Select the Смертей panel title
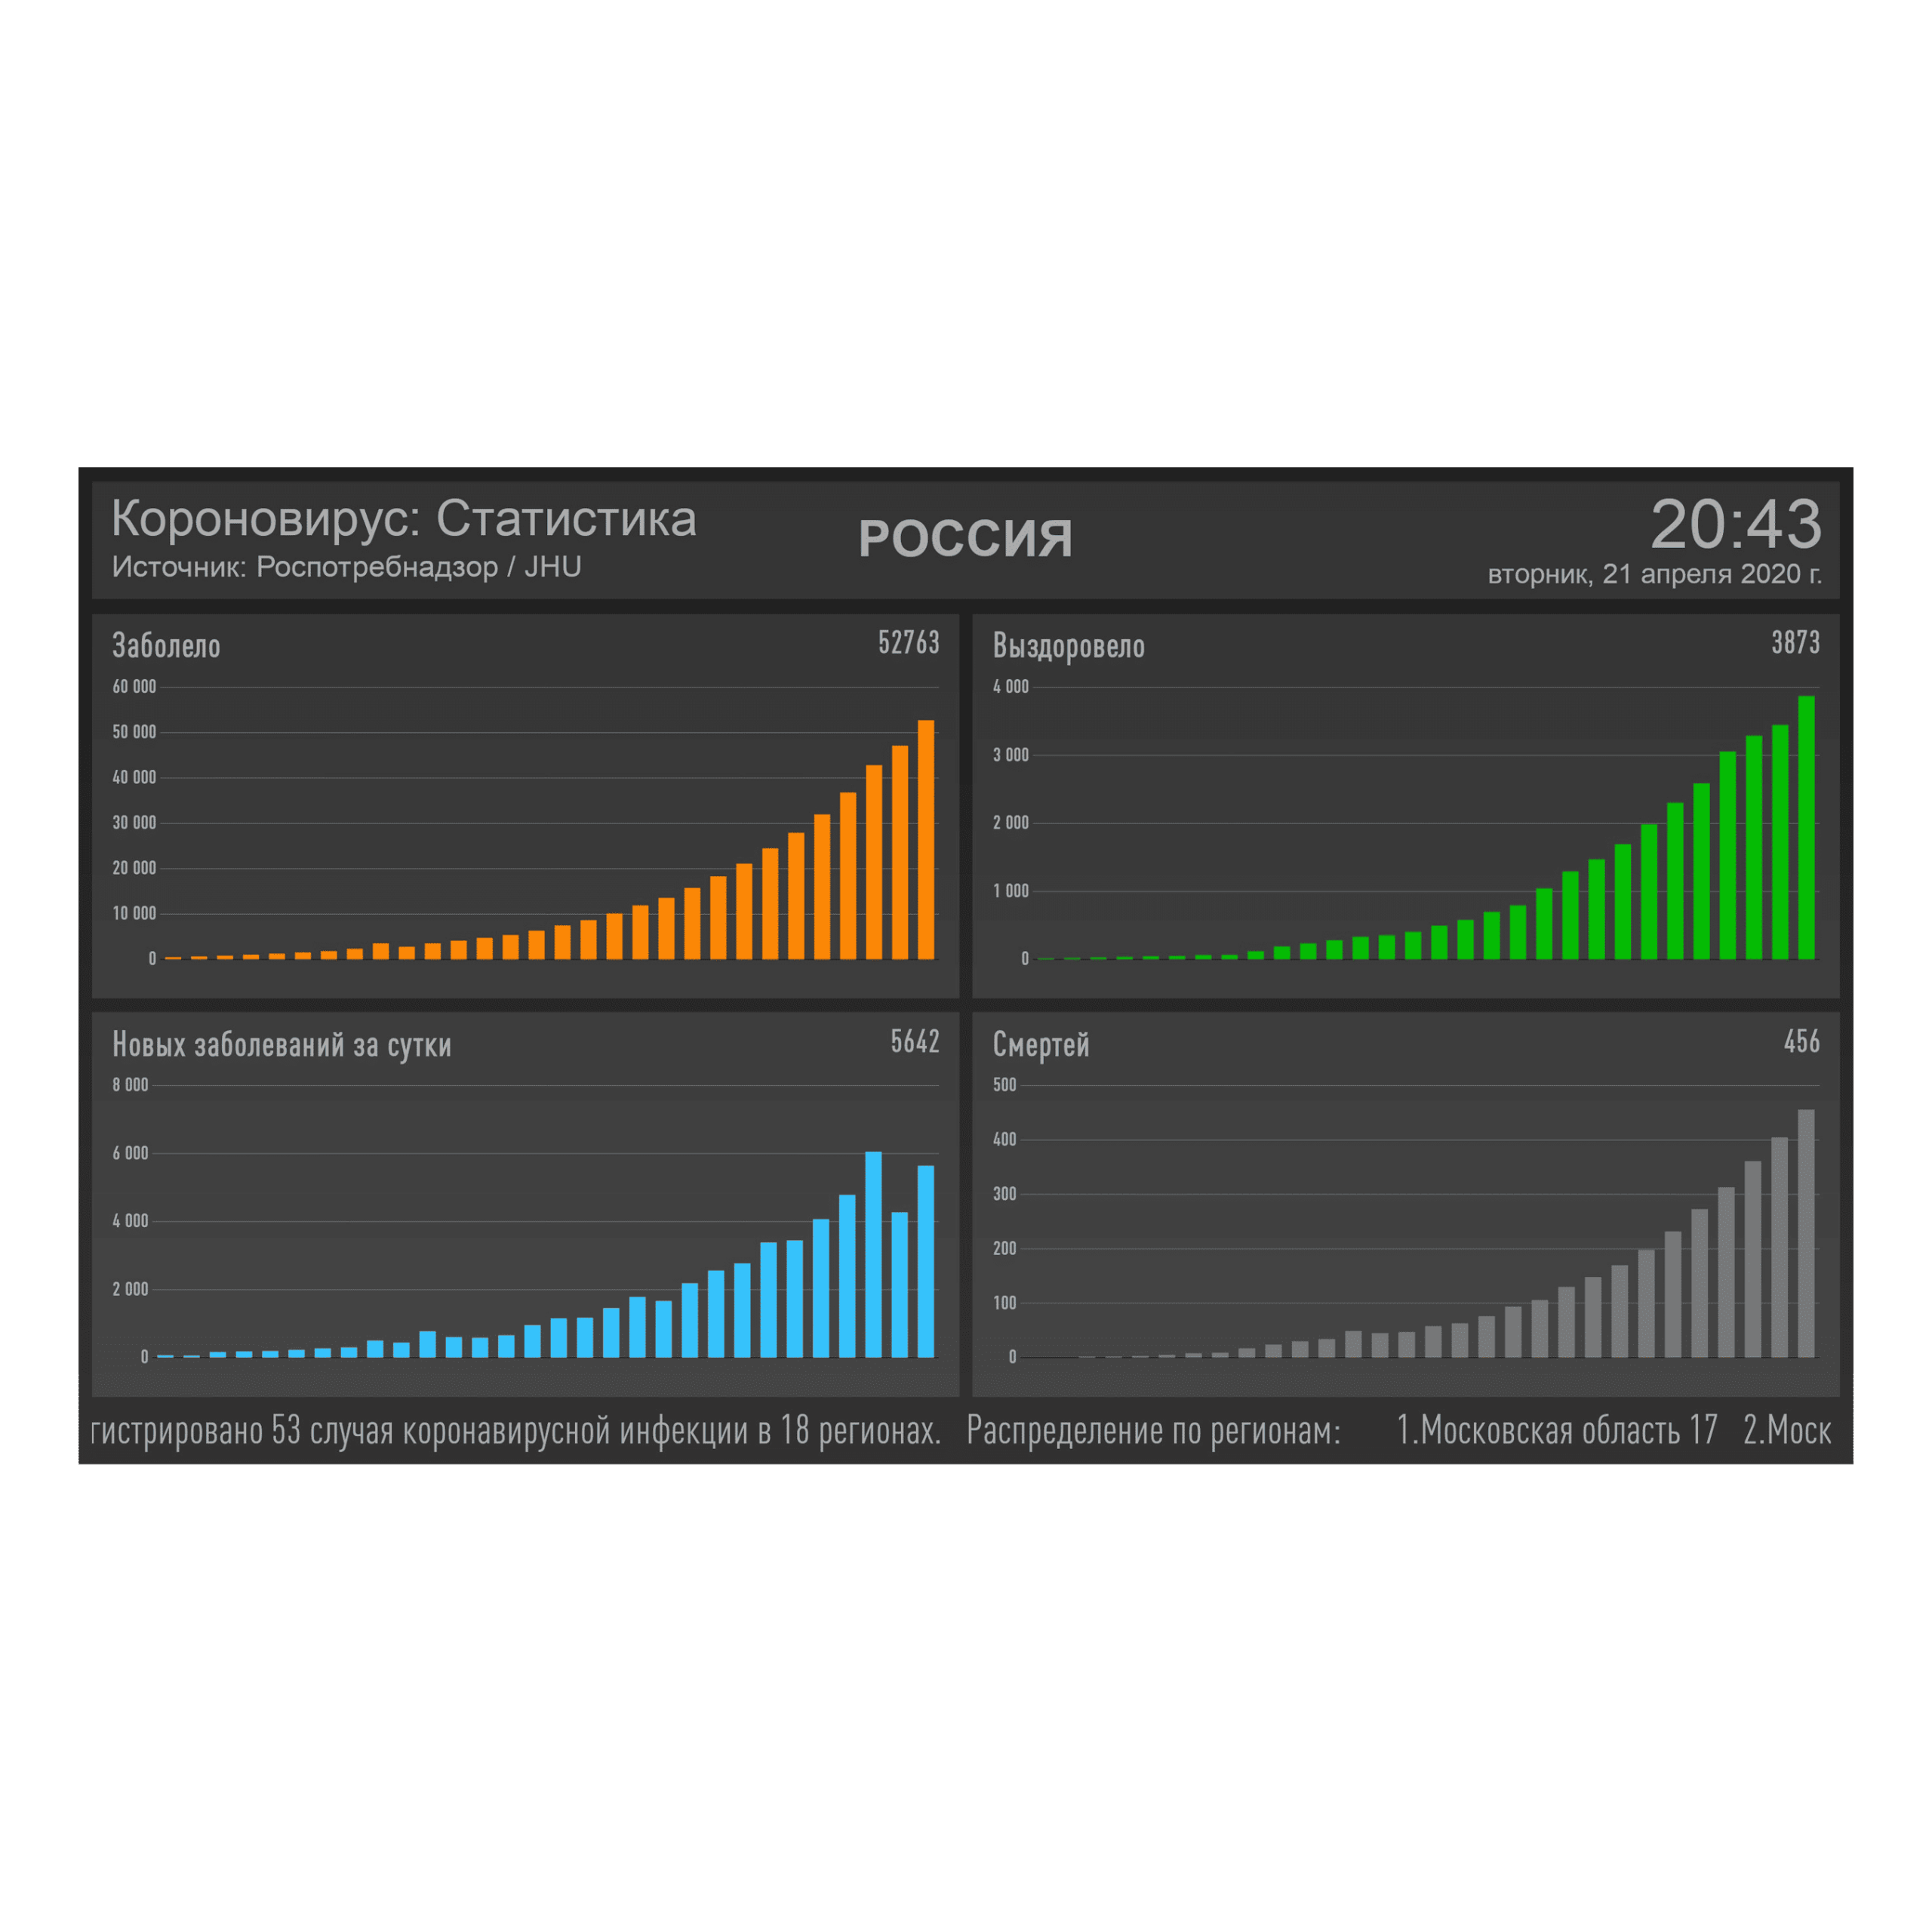This screenshot has width=1932, height=1932. pos(1040,1045)
